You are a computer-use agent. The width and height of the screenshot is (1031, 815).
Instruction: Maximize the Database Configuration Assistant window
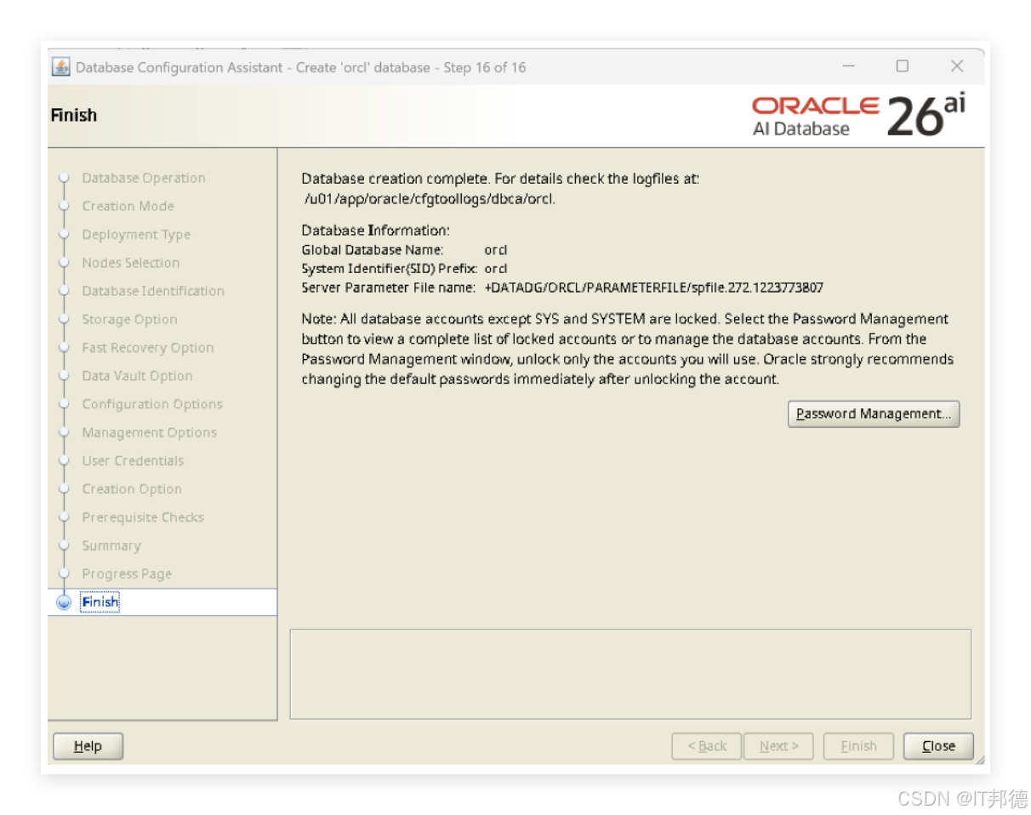pos(903,66)
